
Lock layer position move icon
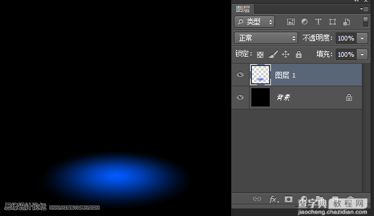tap(285, 54)
